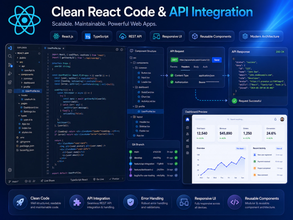Open Search in the editor activity bar
This screenshot has height=220, width=293.
point(10,56)
